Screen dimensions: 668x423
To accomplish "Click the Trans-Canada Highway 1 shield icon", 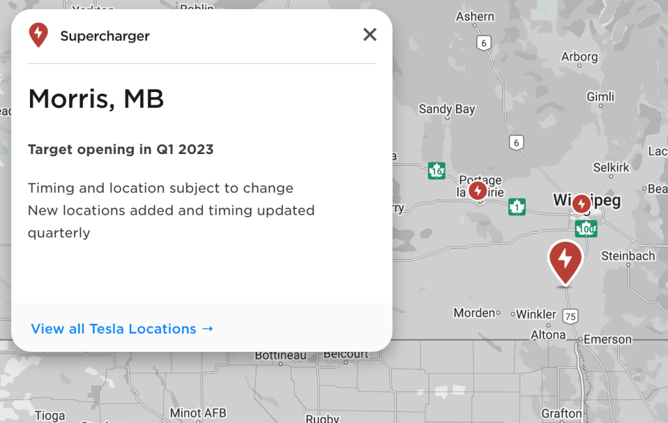I will point(517,206).
